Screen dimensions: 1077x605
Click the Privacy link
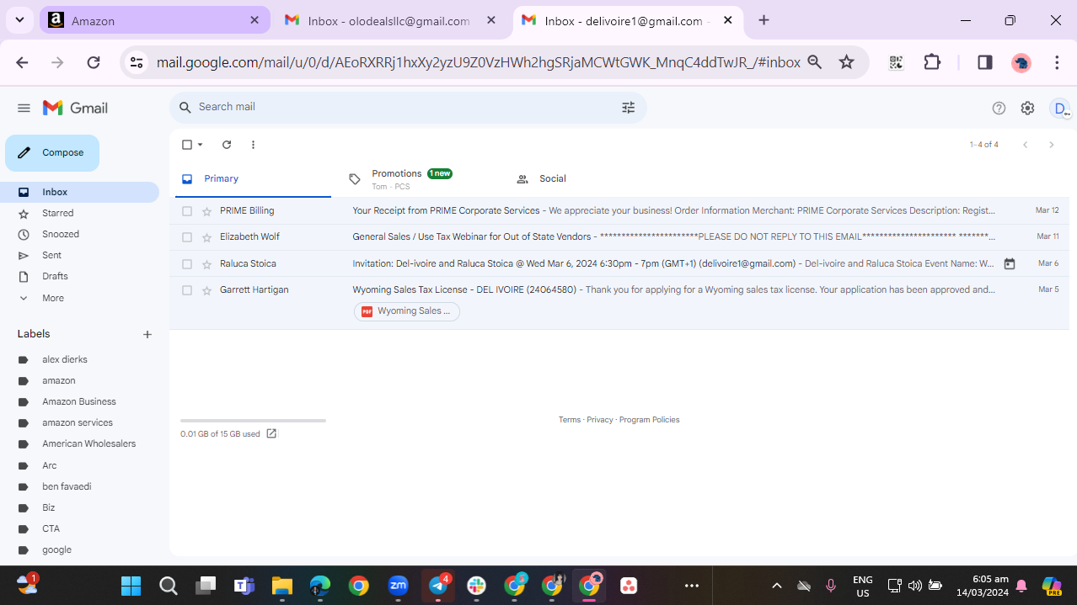600,420
